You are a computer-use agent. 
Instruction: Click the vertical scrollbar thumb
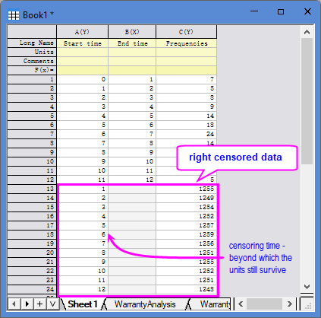307,101
